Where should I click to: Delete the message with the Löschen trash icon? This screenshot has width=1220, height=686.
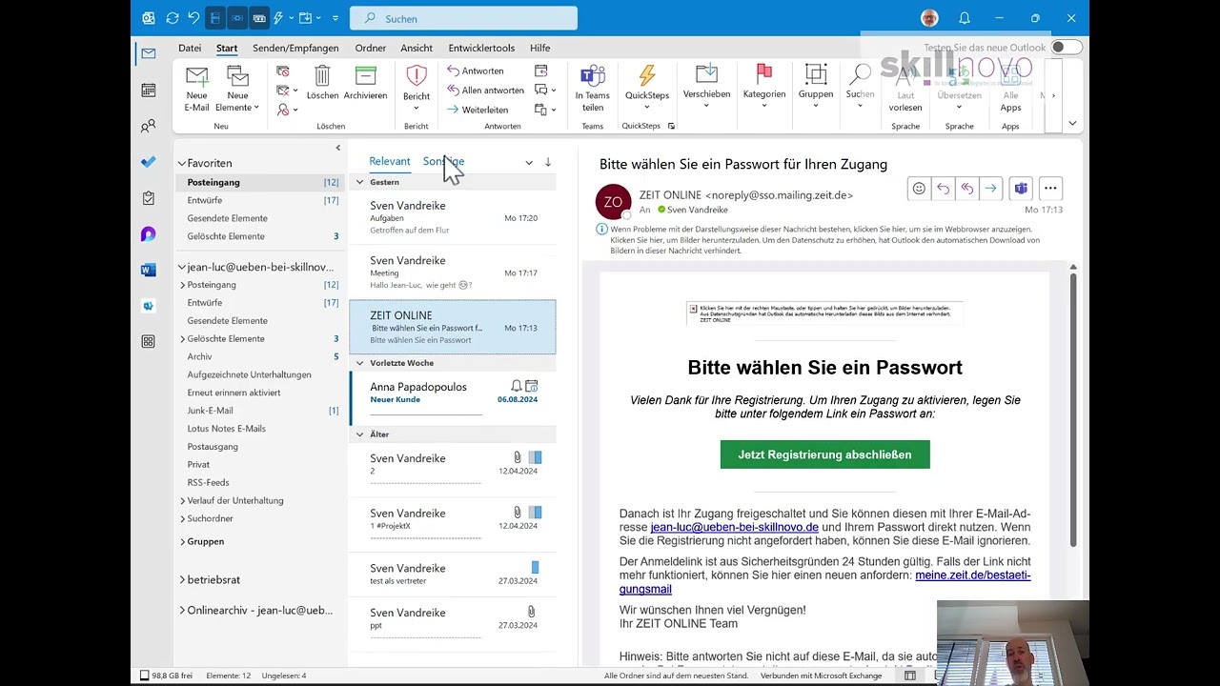click(x=322, y=83)
